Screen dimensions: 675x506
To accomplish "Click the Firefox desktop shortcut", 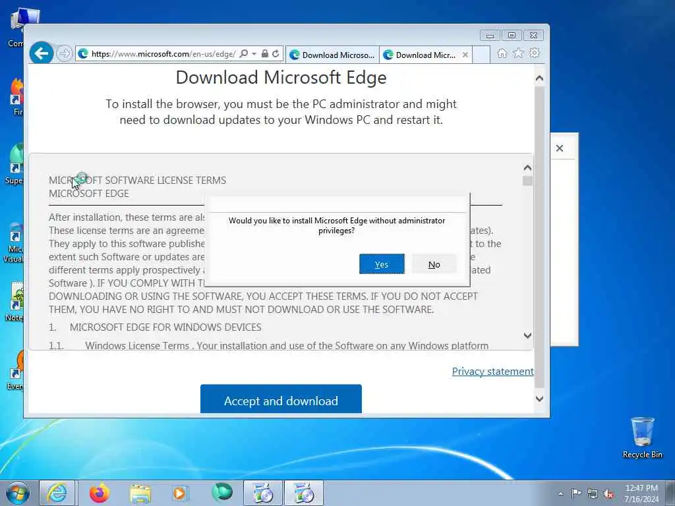I will pos(16,96).
